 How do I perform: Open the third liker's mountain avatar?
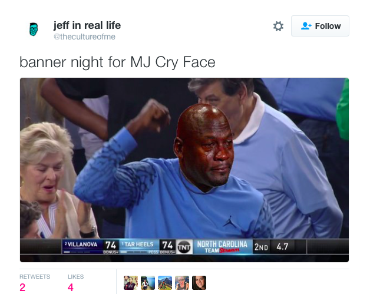(x=165, y=283)
